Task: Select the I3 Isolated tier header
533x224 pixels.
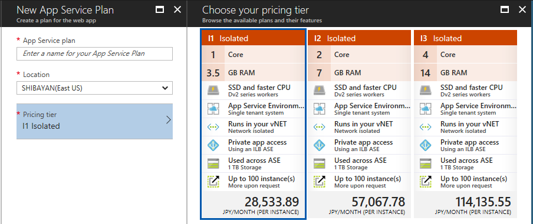Action: (465, 38)
